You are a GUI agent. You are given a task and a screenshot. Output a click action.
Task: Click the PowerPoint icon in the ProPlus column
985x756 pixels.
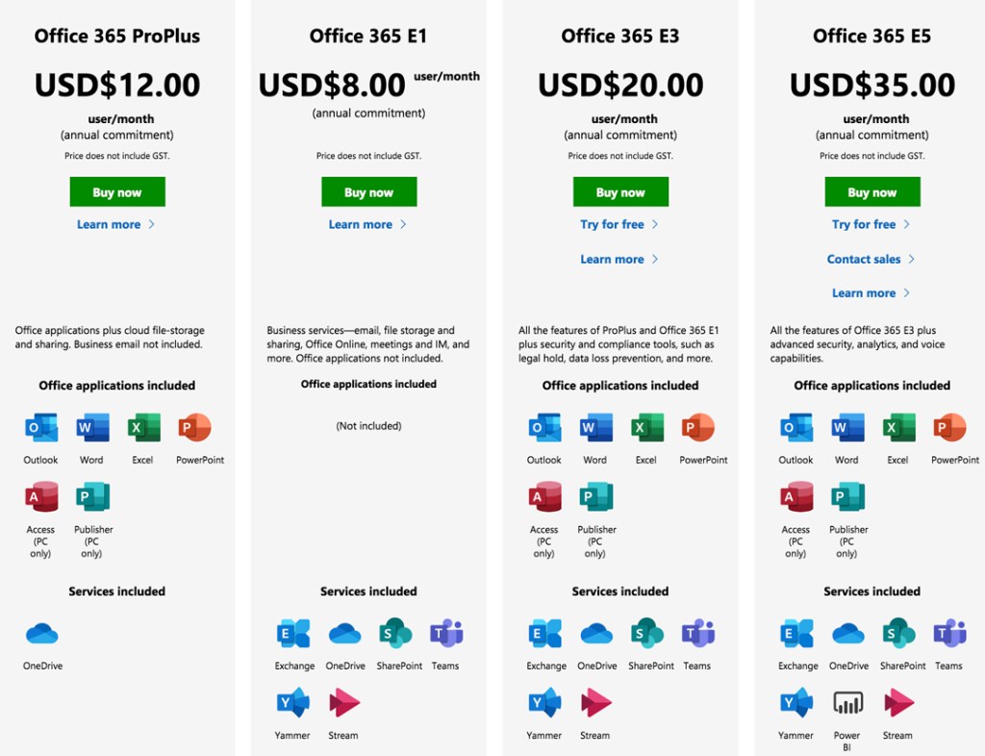(193, 428)
